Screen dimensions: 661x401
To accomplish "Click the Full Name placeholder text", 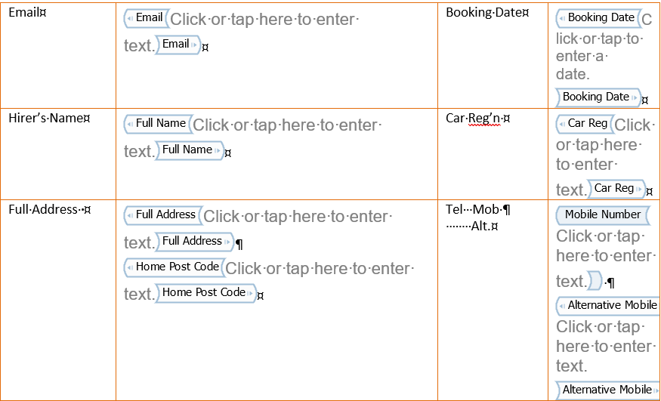I will [252, 137].
